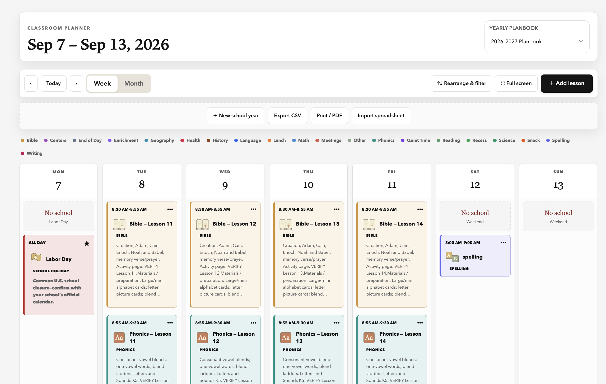Open options menu for Saturday spelling lesson
This screenshot has width=606, height=384.
coord(503,242)
